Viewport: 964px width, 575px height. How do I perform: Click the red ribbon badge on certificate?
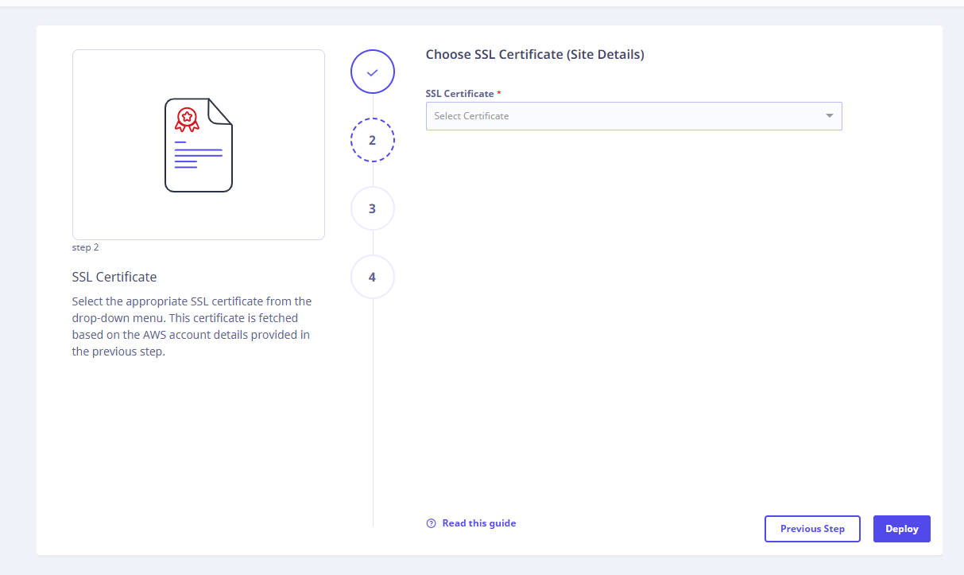pyautogui.click(x=187, y=119)
